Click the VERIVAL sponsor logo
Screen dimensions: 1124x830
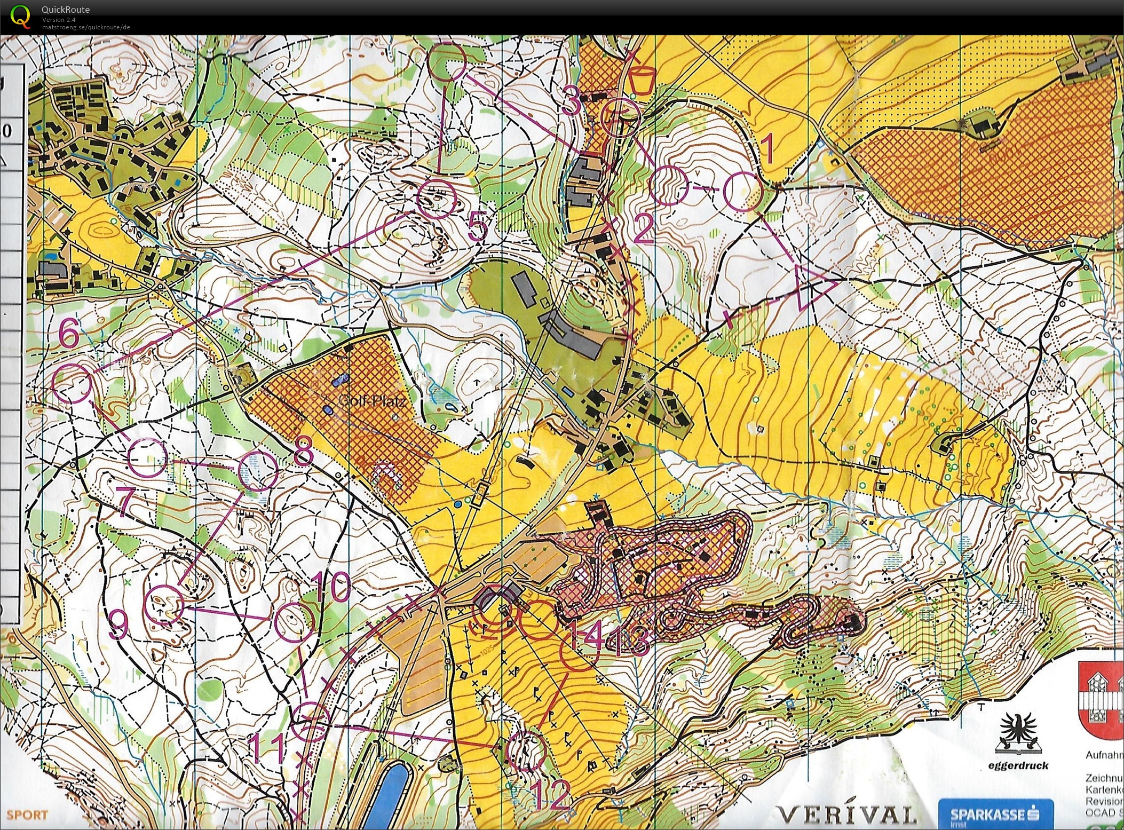[846, 815]
